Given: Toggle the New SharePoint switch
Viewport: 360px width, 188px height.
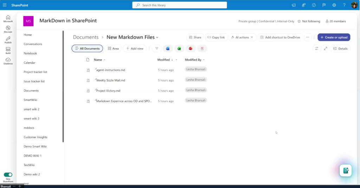Looking at the screenshot, I should click(8, 175).
